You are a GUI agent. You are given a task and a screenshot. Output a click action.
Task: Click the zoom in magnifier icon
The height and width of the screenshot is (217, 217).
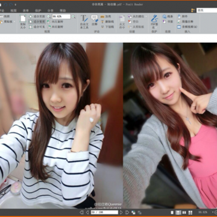click(74, 16)
